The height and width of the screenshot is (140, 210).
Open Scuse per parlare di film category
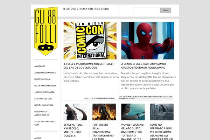(45, 123)
